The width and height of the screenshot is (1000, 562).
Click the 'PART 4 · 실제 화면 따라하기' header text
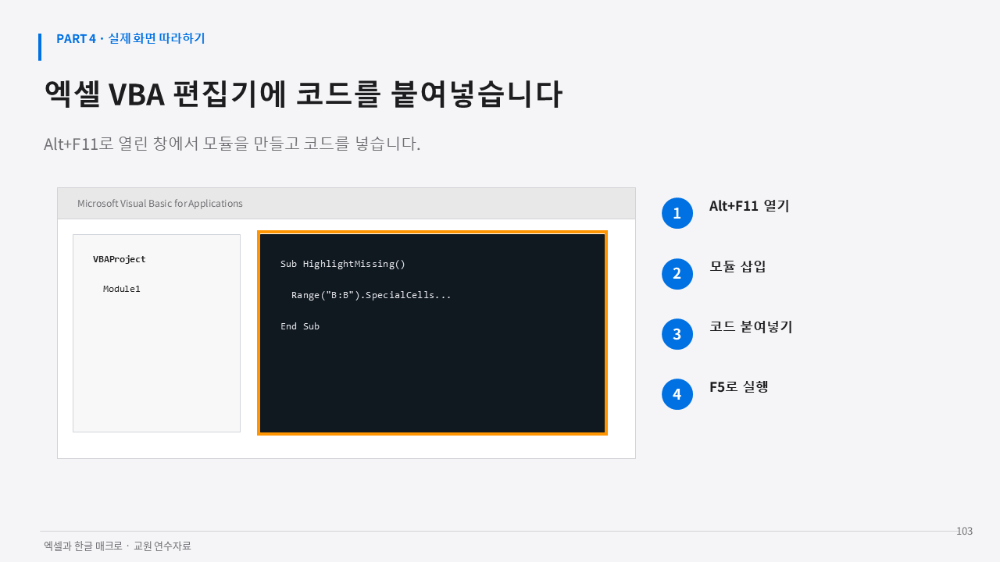130,38
